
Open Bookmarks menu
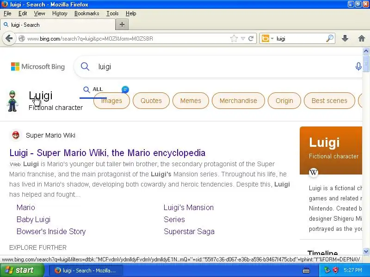click(87, 13)
